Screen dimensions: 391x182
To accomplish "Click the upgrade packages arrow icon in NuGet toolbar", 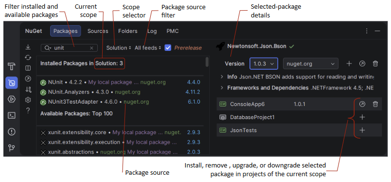I will (28, 79).
